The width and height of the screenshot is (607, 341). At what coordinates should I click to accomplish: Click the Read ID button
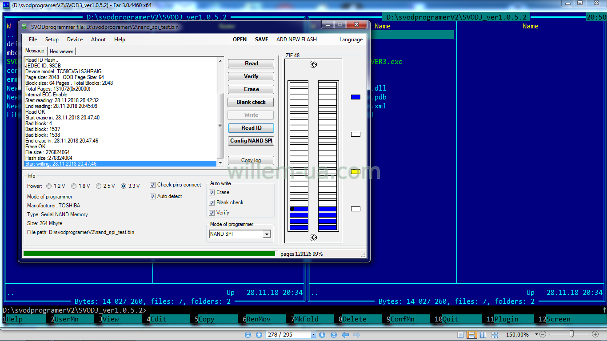coord(251,128)
